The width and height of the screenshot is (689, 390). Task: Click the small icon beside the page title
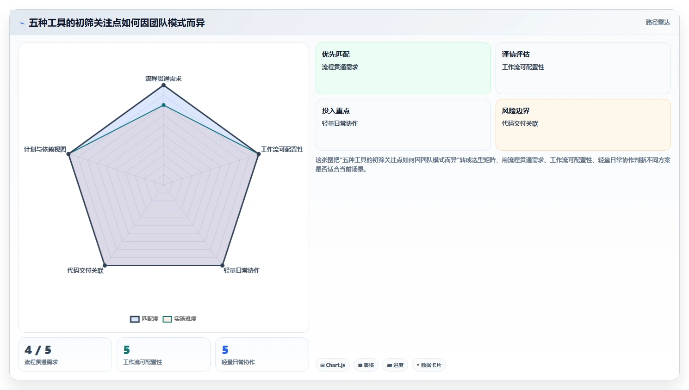point(22,23)
